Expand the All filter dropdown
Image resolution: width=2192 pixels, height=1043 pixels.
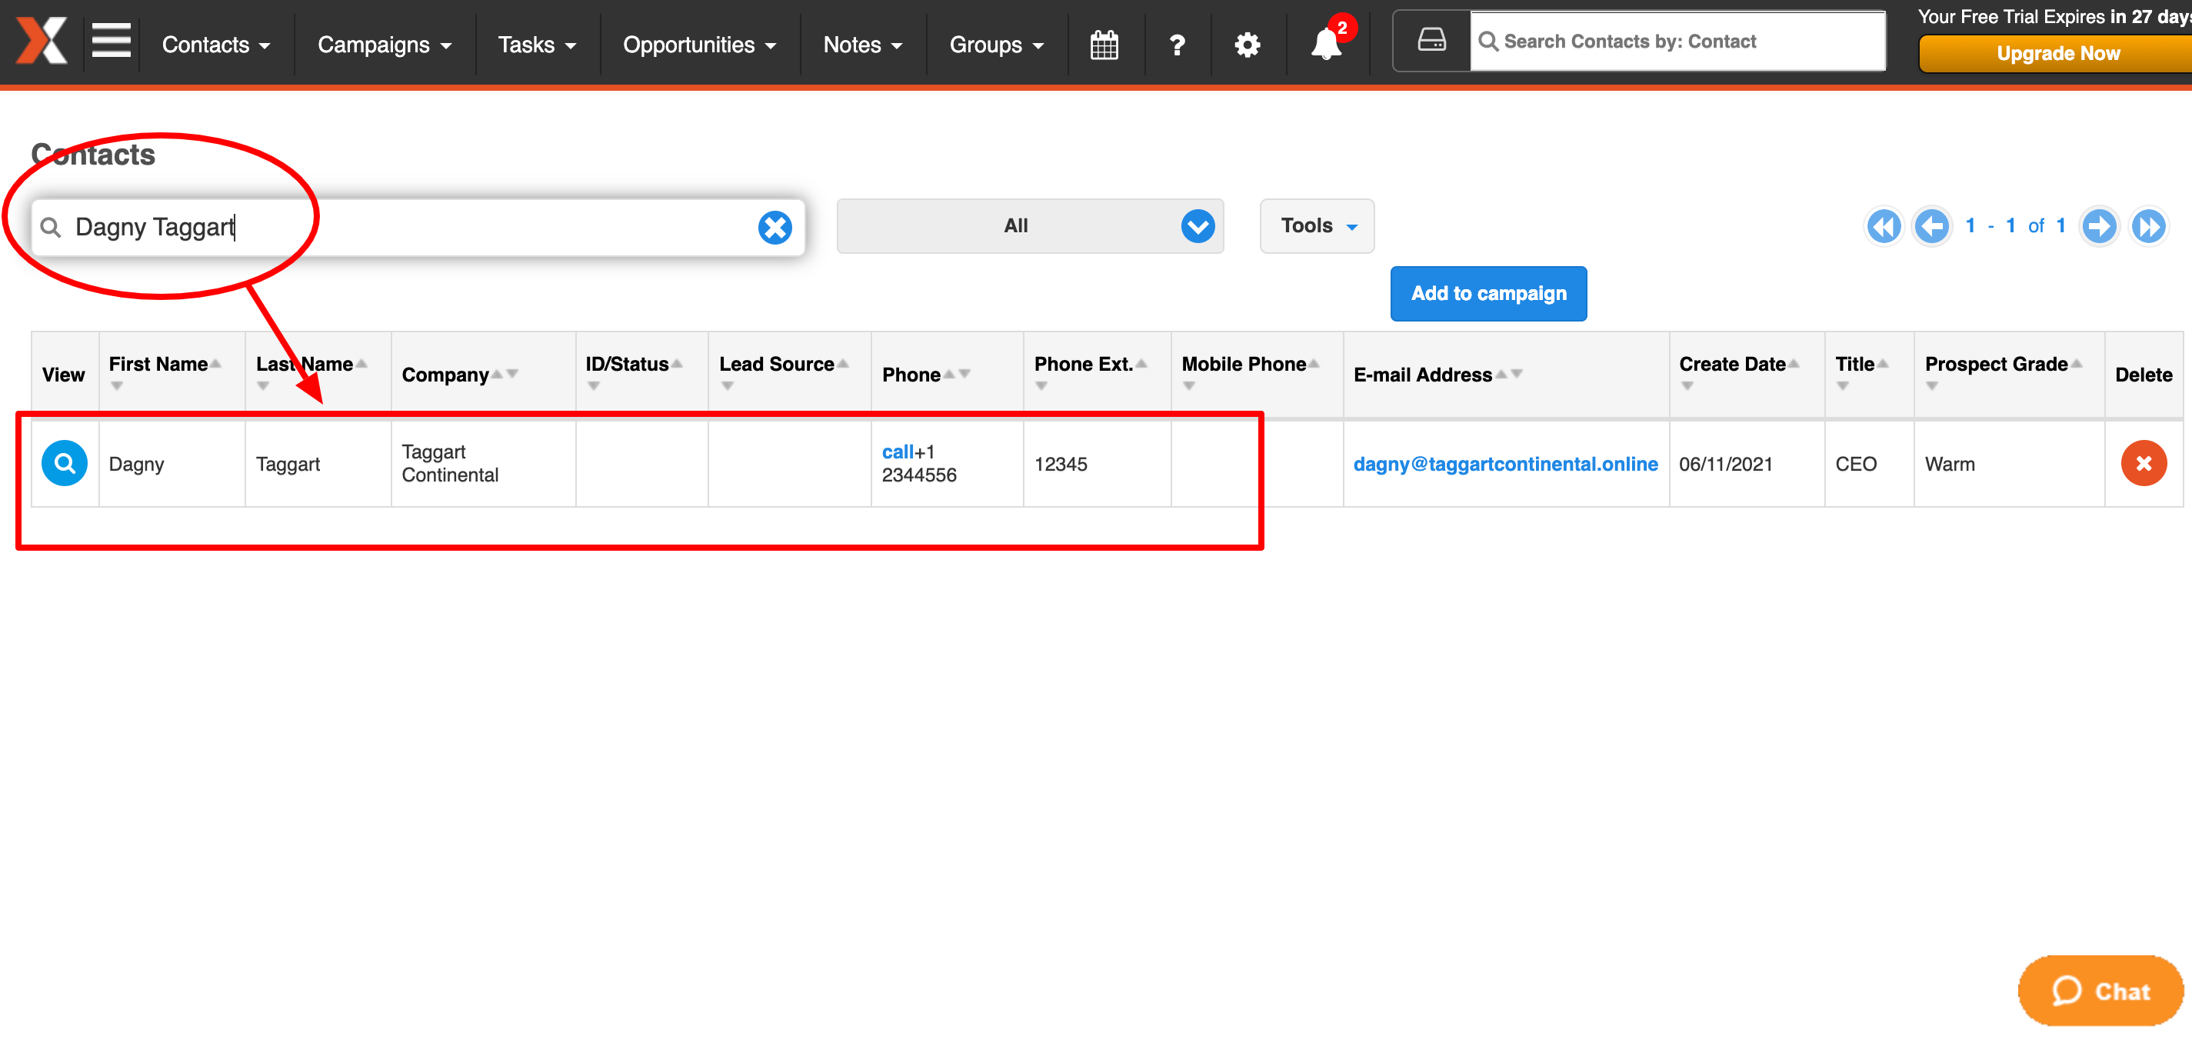pyautogui.click(x=1030, y=226)
